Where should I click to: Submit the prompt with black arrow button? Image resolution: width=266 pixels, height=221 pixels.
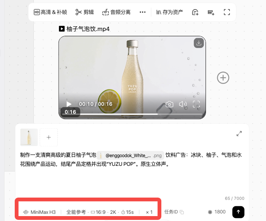point(238,212)
